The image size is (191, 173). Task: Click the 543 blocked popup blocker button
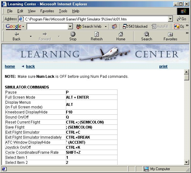point(135,26)
